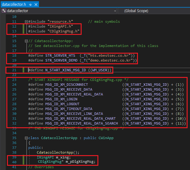Screen dimensions: 190x170
Task: Click the STR_SERVER_HTS macro name
Action: [60, 55]
